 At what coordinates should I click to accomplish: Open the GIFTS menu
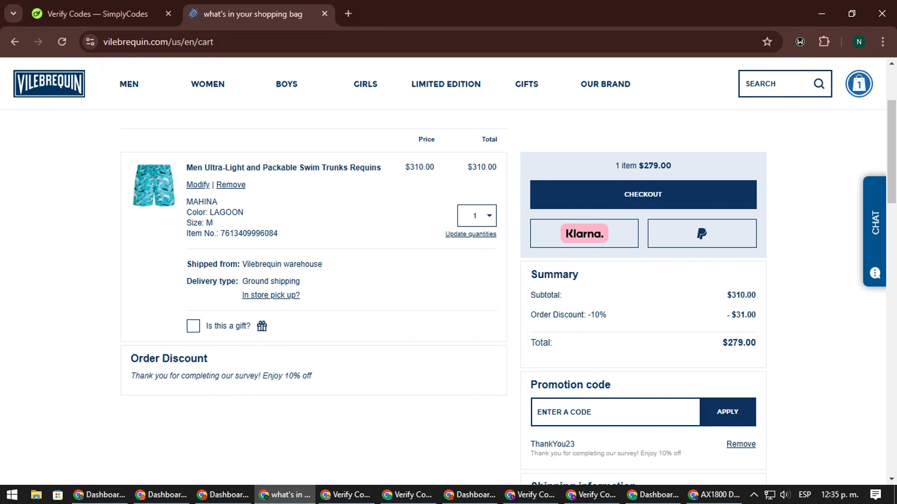(527, 84)
